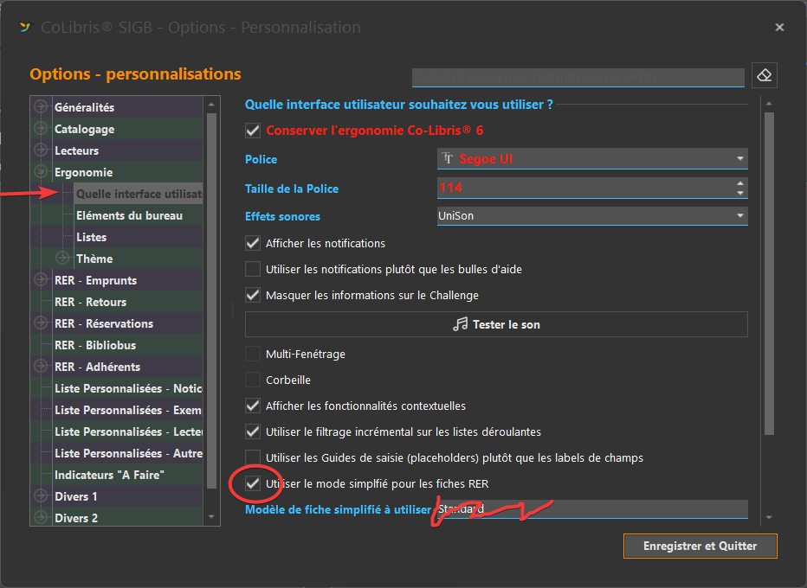This screenshot has width=807, height=588.
Task: Expand the RER - Emprunts node icon
Action: [x=40, y=280]
